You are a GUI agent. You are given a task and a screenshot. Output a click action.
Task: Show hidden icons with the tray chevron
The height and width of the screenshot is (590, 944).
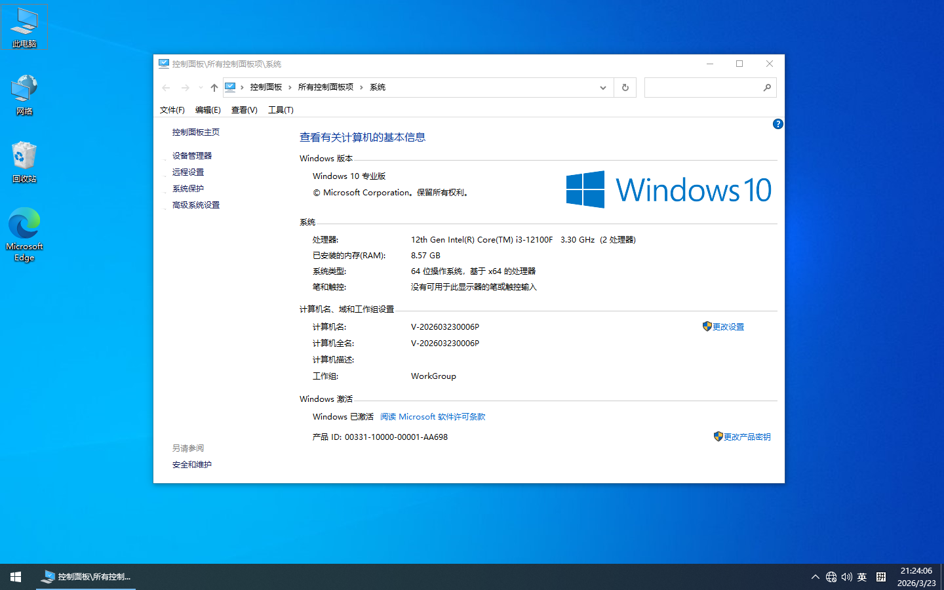tap(815, 577)
